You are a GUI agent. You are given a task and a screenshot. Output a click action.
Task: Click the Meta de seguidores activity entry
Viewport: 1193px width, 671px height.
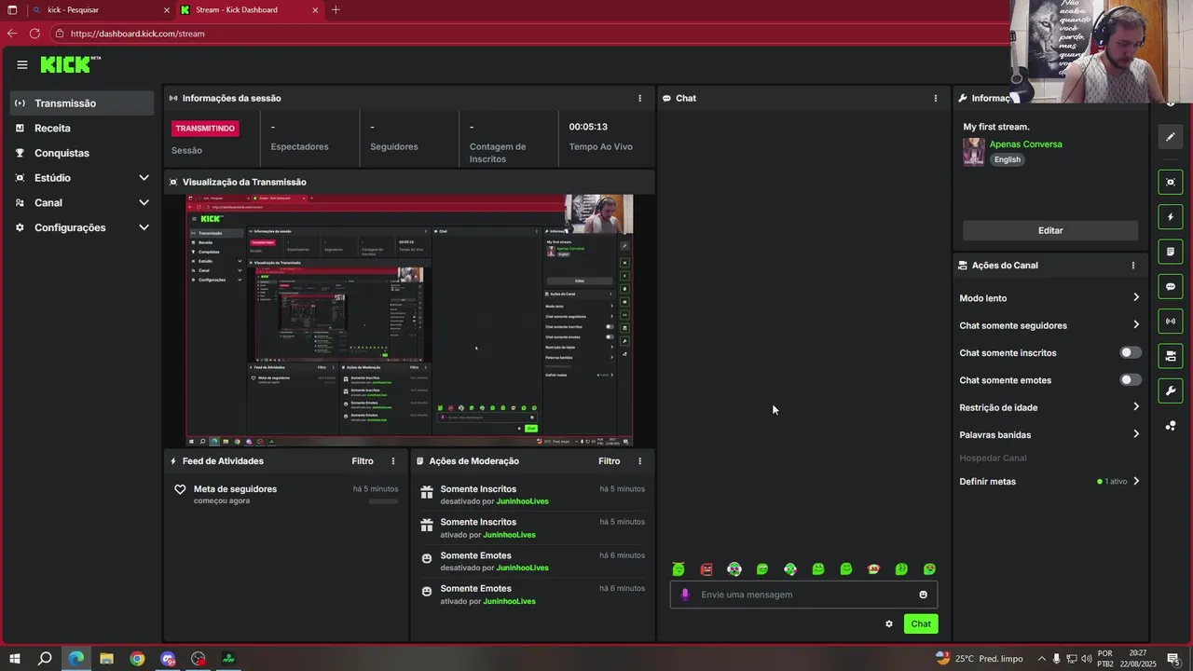pos(286,494)
